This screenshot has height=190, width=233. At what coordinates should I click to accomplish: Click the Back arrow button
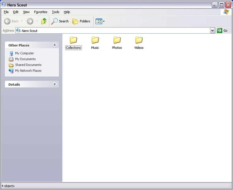tap(7, 21)
